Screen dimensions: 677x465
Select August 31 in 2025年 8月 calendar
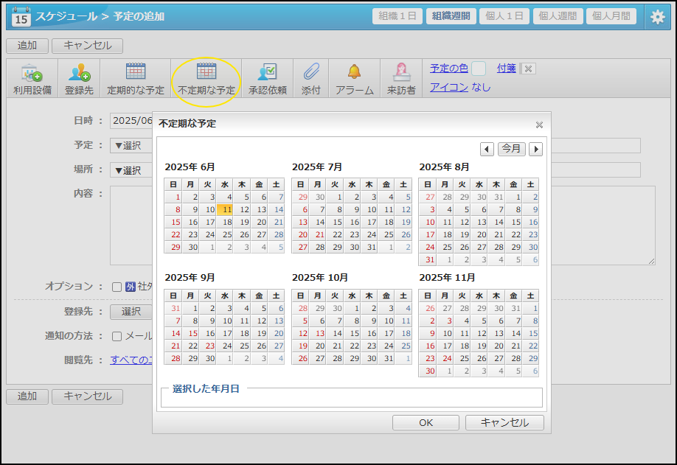point(428,259)
